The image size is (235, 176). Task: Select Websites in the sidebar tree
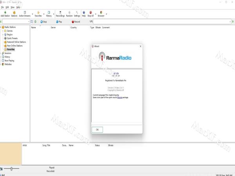[x=8, y=65]
